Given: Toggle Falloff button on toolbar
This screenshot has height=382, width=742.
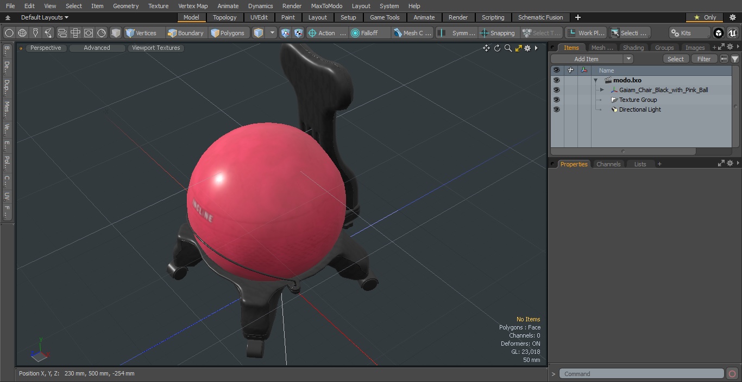Looking at the screenshot, I should [370, 33].
